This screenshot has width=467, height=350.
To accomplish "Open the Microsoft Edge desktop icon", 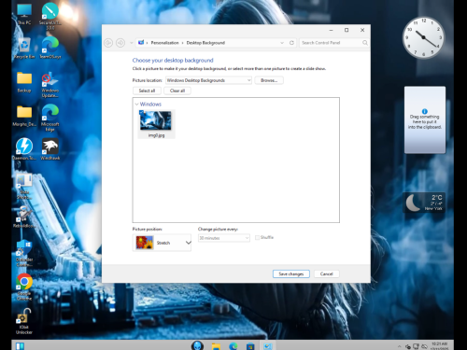I will [50, 118].
